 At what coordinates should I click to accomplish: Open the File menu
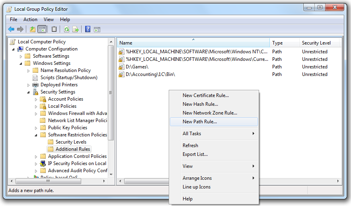[14, 19]
